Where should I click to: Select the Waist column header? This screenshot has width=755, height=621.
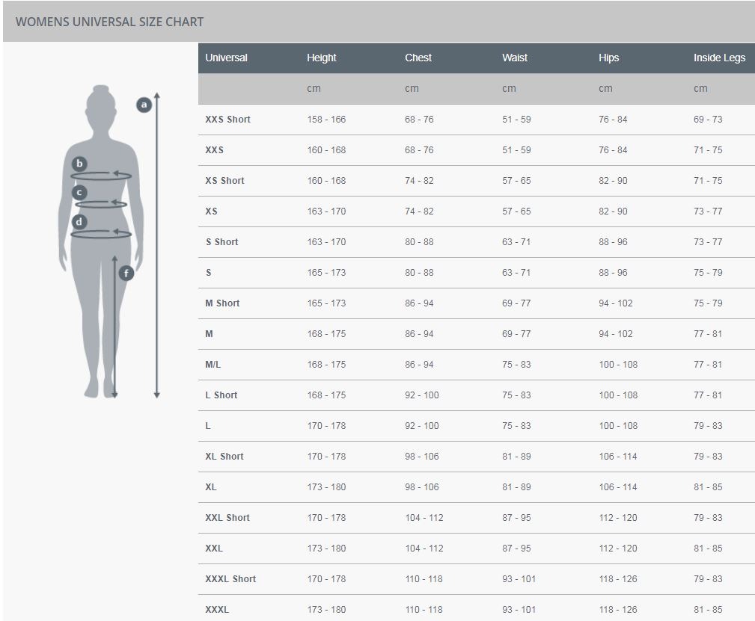(515, 58)
